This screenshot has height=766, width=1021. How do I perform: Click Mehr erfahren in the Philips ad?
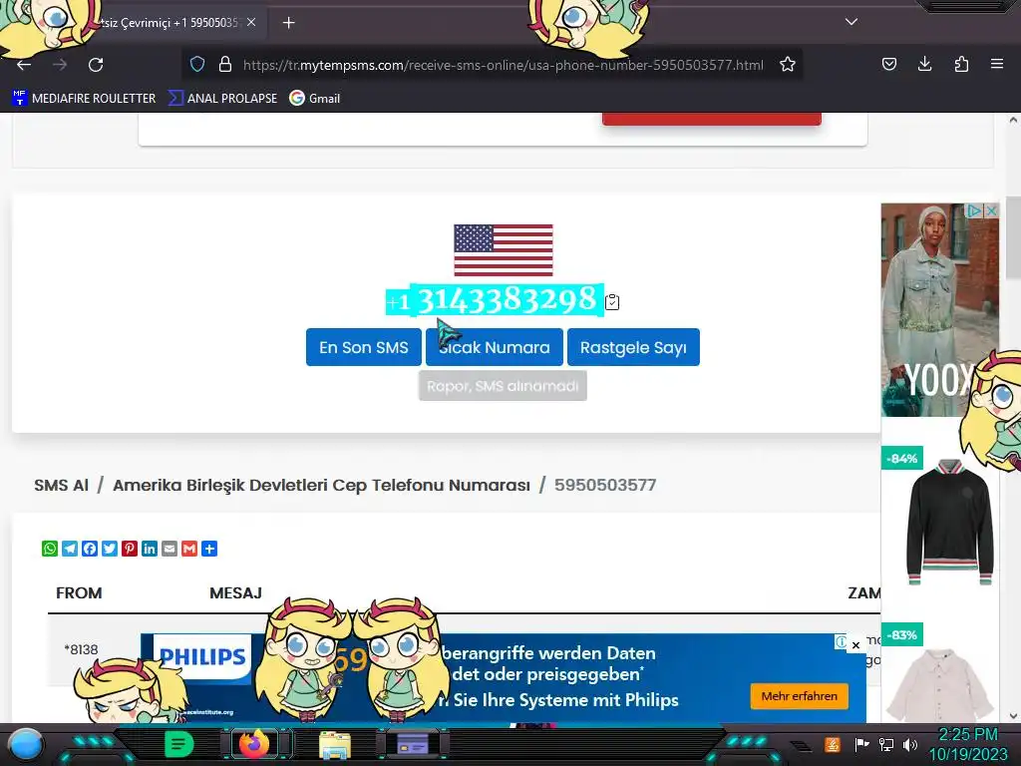click(799, 696)
